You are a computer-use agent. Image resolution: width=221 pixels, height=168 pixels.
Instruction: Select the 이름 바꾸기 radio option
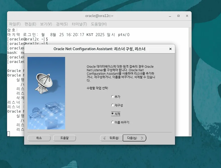pos(120,122)
